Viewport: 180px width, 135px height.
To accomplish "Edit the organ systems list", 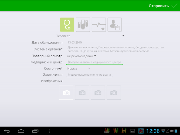I will point(116,49).
